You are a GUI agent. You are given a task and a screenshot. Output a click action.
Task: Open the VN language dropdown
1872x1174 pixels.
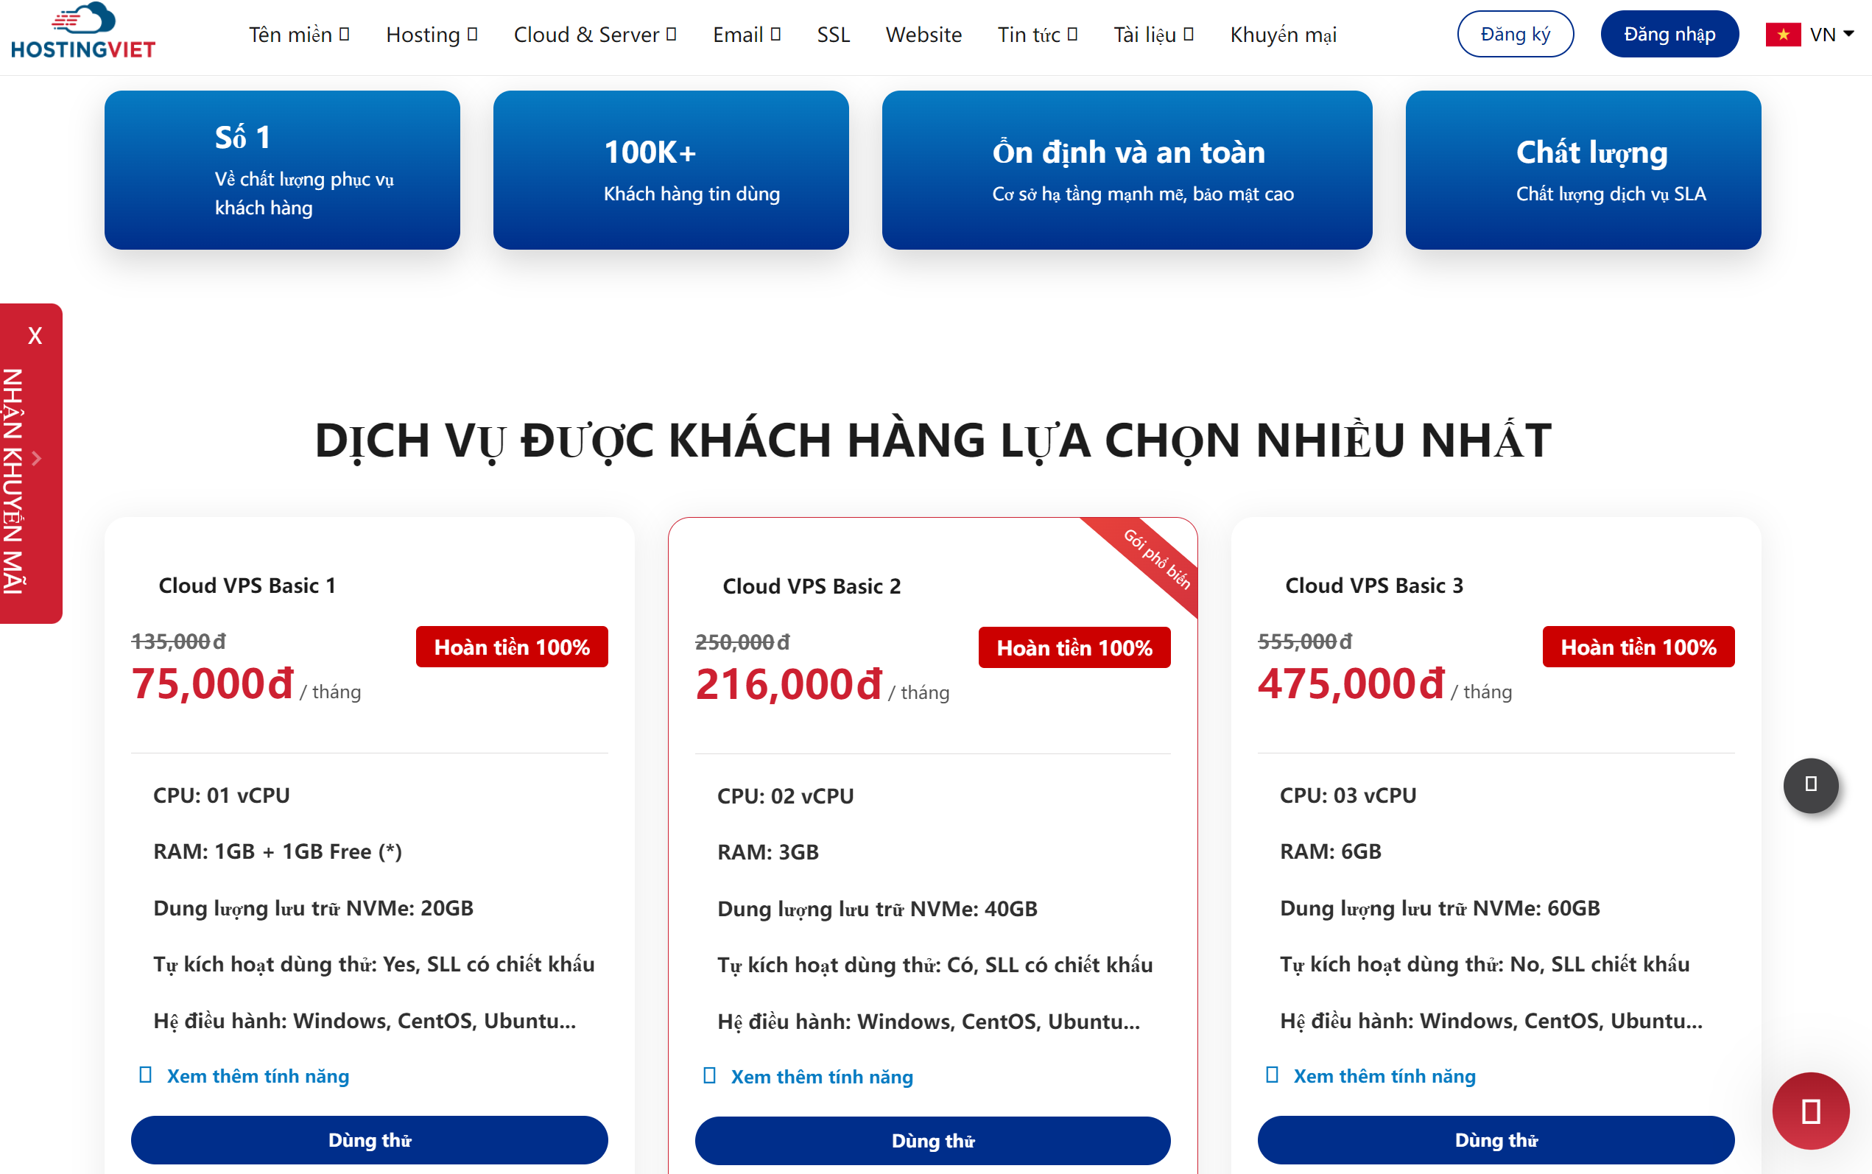pyautogui.click(x=1832, y=35)
